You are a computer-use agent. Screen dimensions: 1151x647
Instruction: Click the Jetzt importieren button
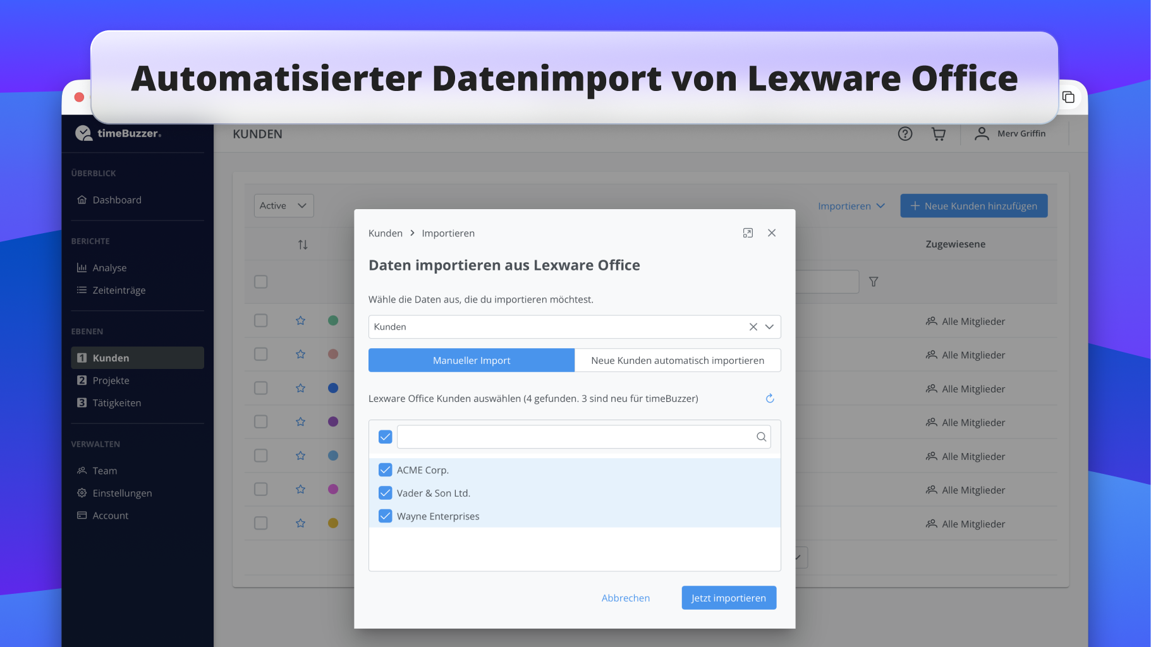pos(728,598)
